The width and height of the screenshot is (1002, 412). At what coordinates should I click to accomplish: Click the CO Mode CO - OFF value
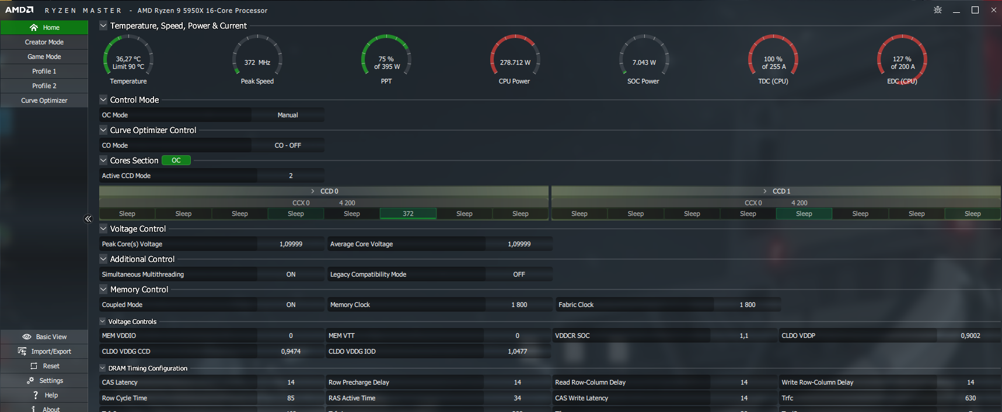(288, 145)
